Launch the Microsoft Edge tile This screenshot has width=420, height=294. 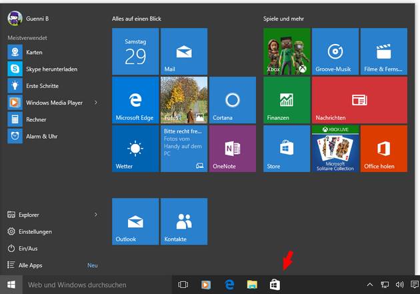point(135,100)
